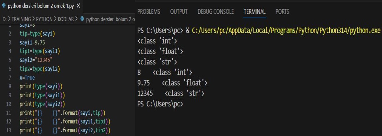382x136 pixels.
Task: Expand the KODLAR breadcrumb folder
Action: [66, 19]
